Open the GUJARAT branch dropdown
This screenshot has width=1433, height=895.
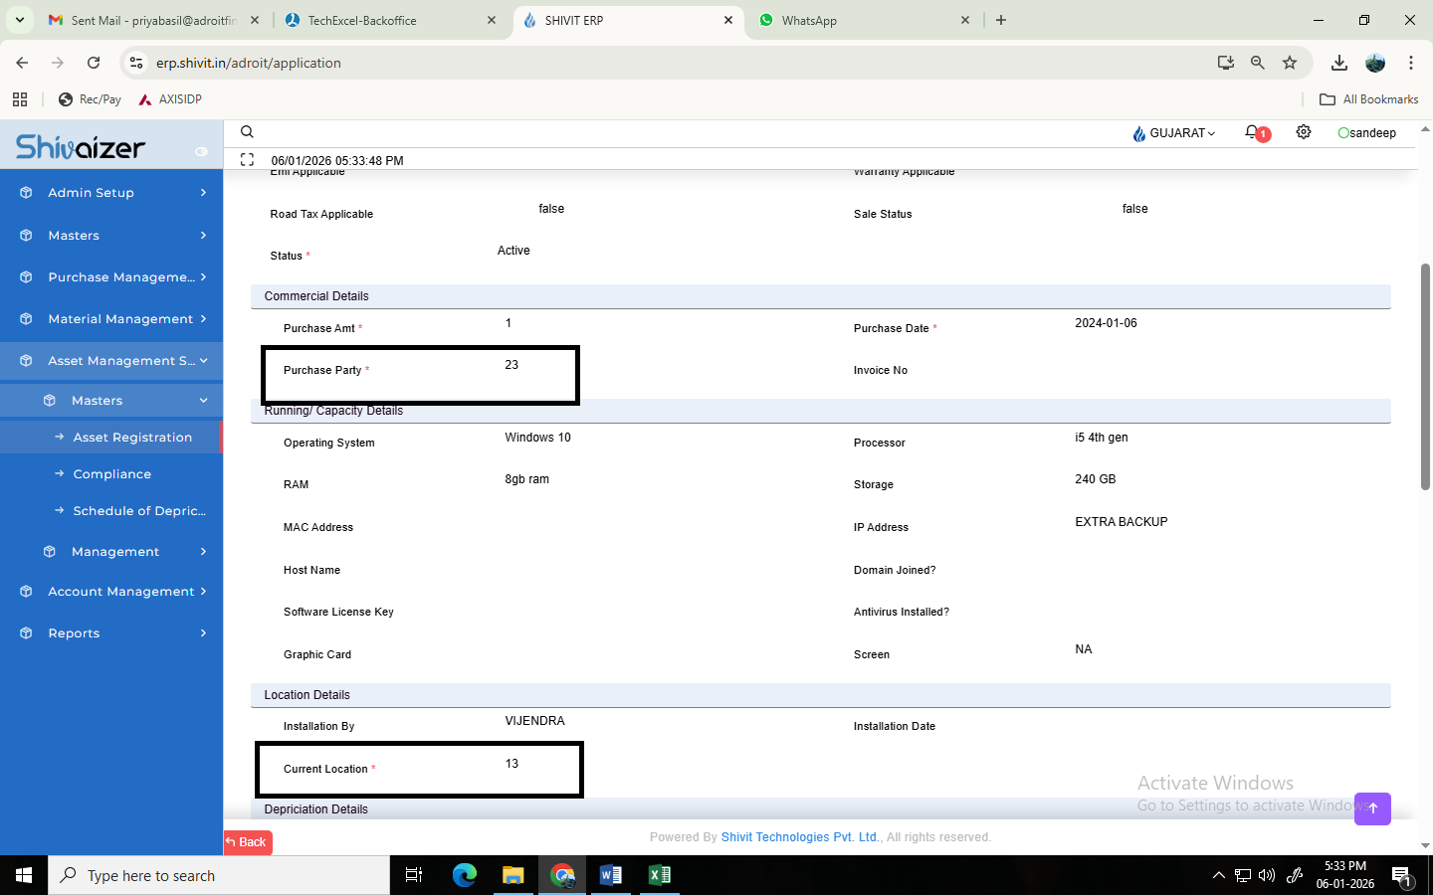point(1174,133)
